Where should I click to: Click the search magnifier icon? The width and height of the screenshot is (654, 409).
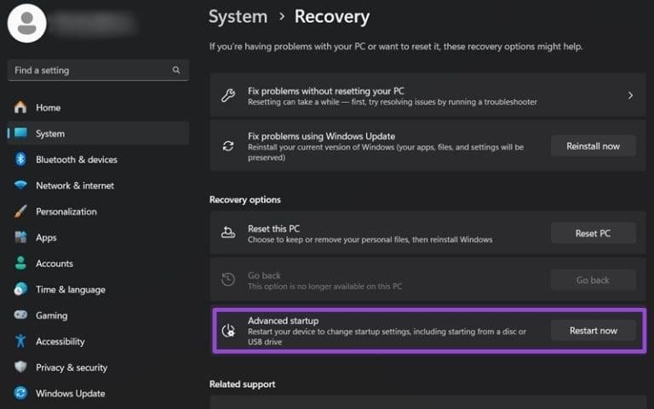tap(176, 70)
